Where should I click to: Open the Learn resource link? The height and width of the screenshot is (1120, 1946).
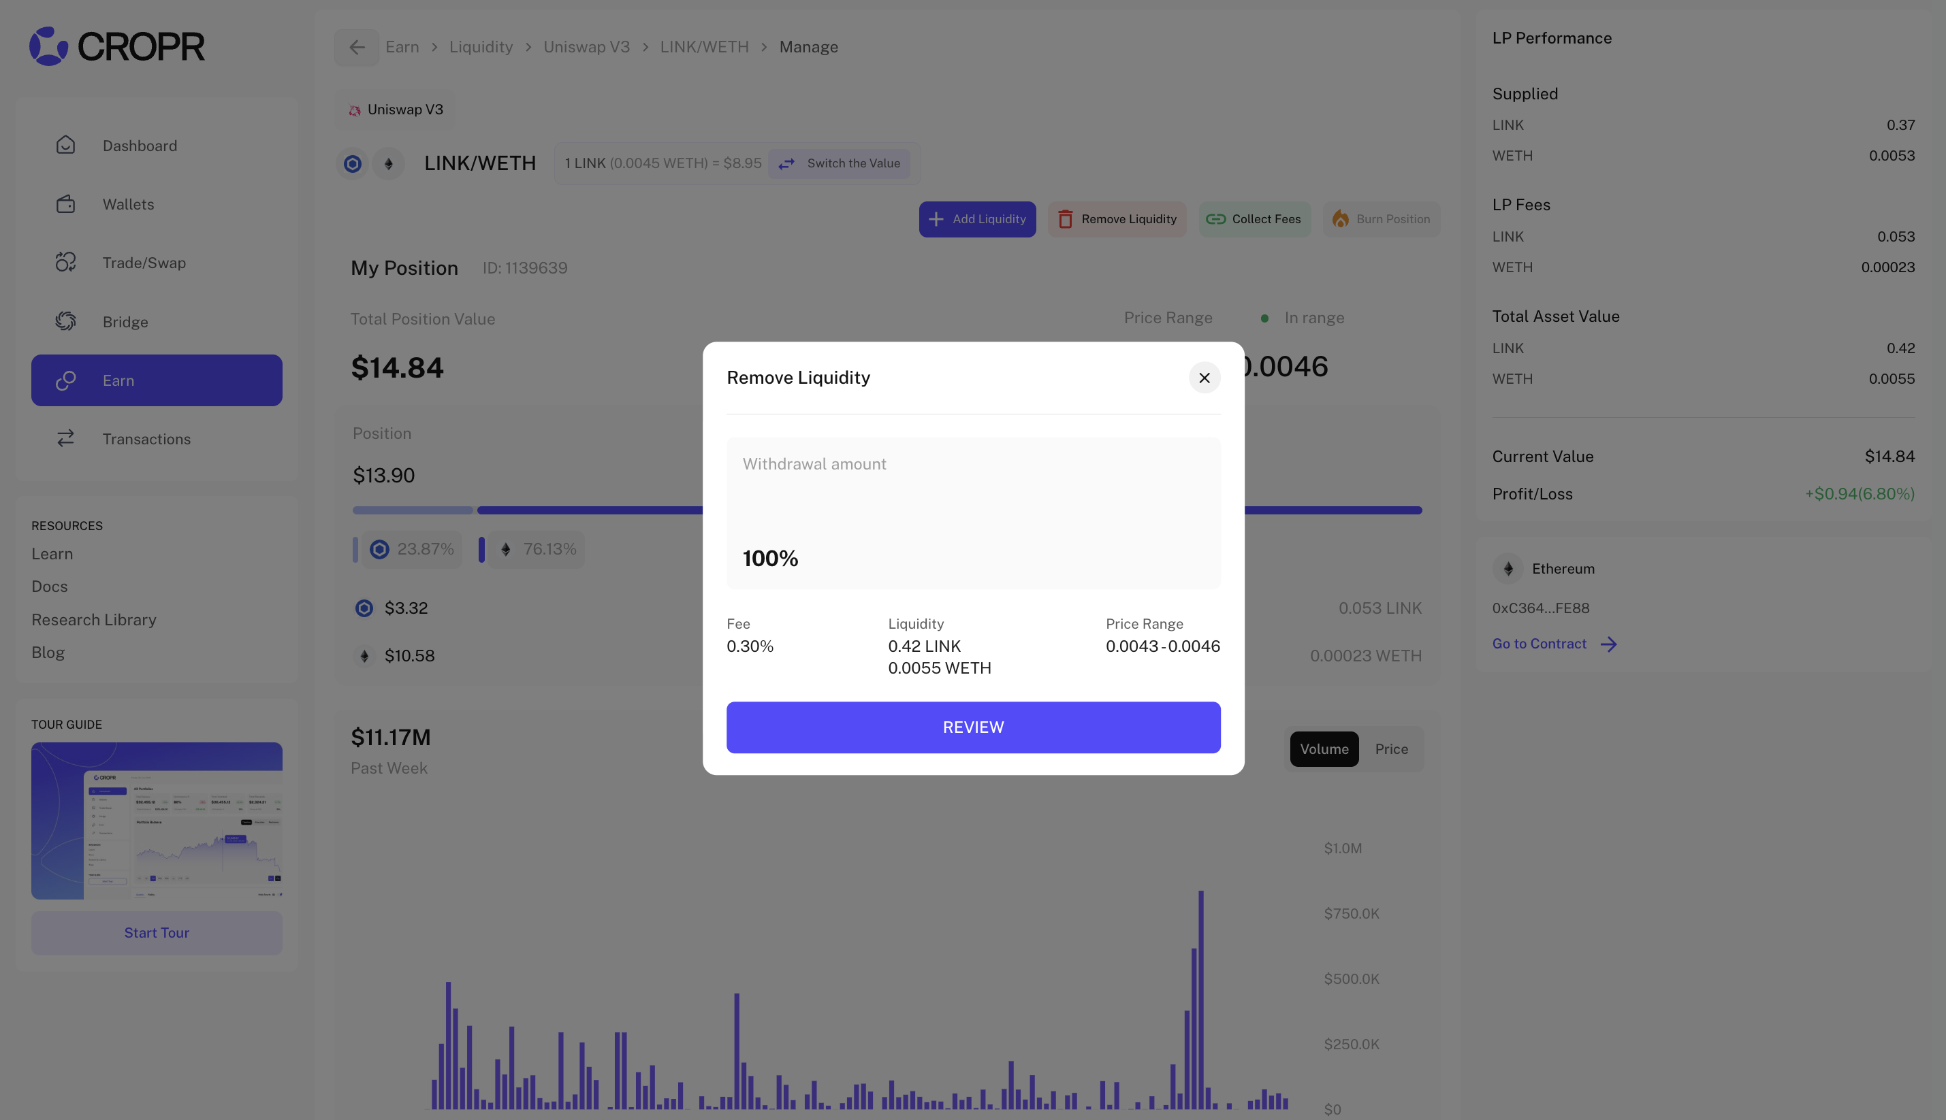52,554
